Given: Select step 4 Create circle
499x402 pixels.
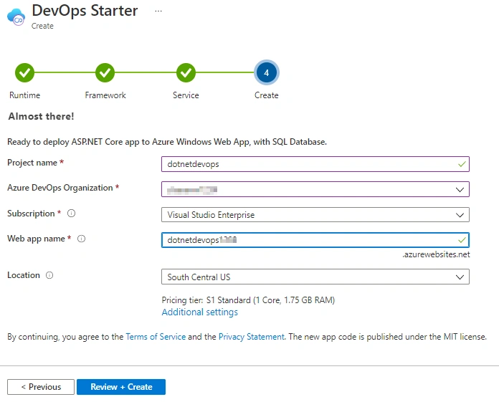Looking at the screenshot, I should tap(267, 72).
